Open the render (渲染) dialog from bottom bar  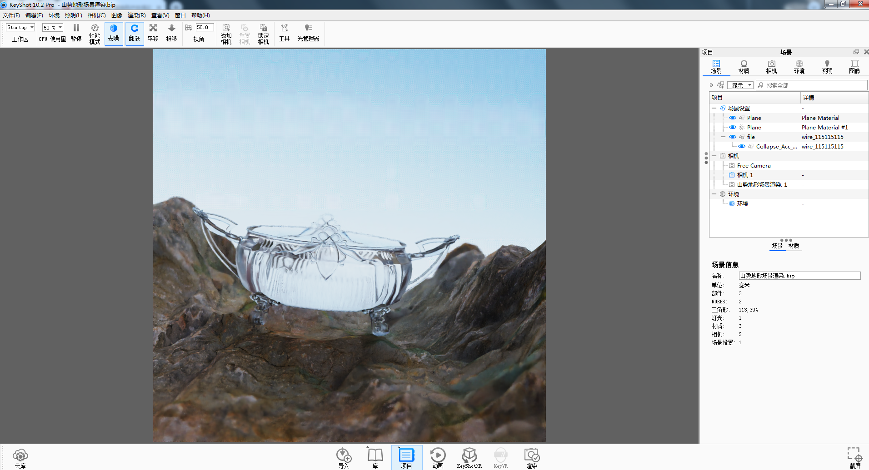(532, 458)
